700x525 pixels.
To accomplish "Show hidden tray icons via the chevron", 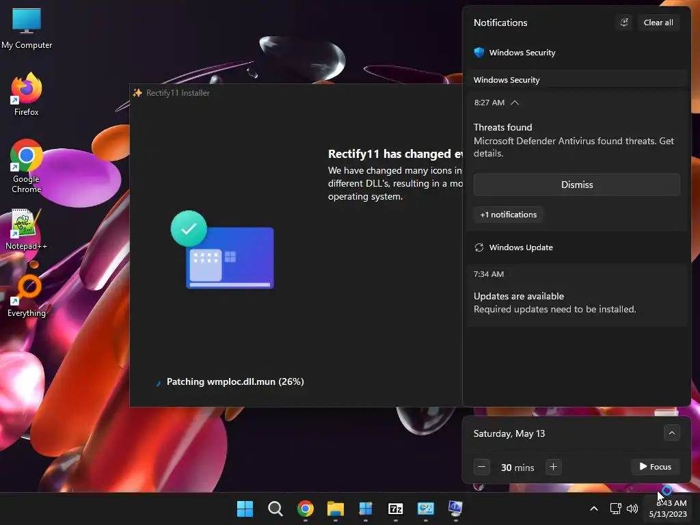I will coord(594,509).
